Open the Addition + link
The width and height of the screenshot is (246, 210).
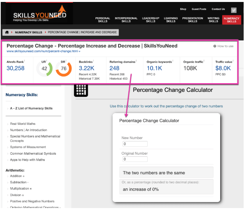tap(17, 176)
